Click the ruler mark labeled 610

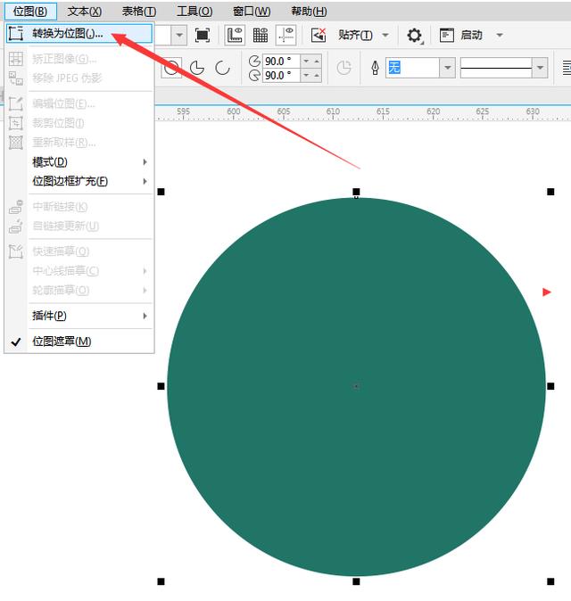(333, 111)
